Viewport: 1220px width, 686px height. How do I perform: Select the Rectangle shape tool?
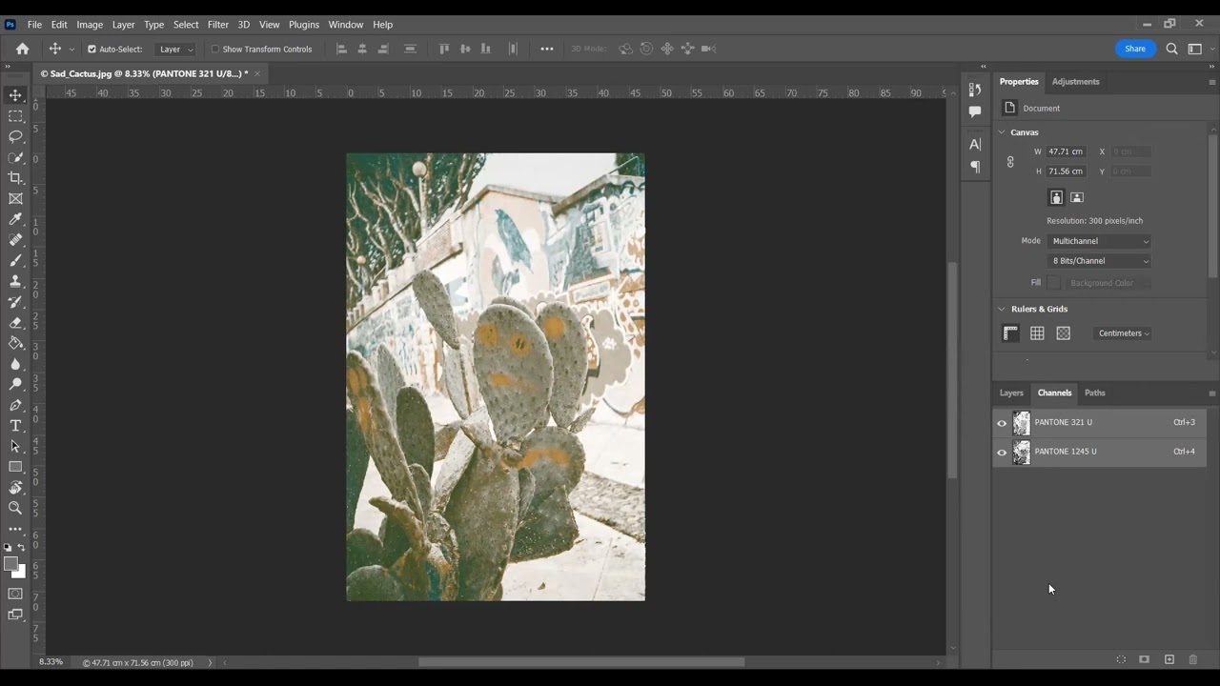point(15,467)
